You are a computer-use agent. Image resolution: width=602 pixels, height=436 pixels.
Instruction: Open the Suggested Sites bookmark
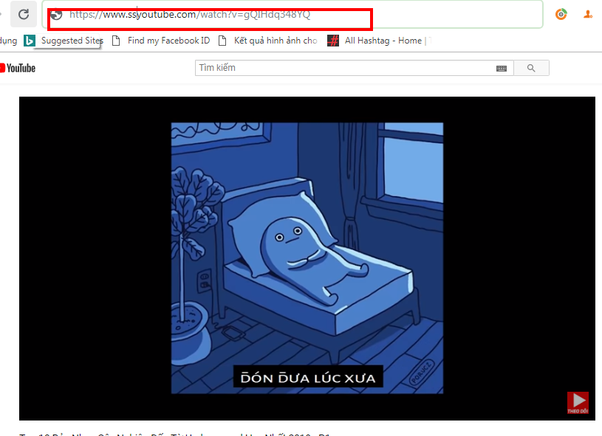pyautogui.click(x=72, y=41)
